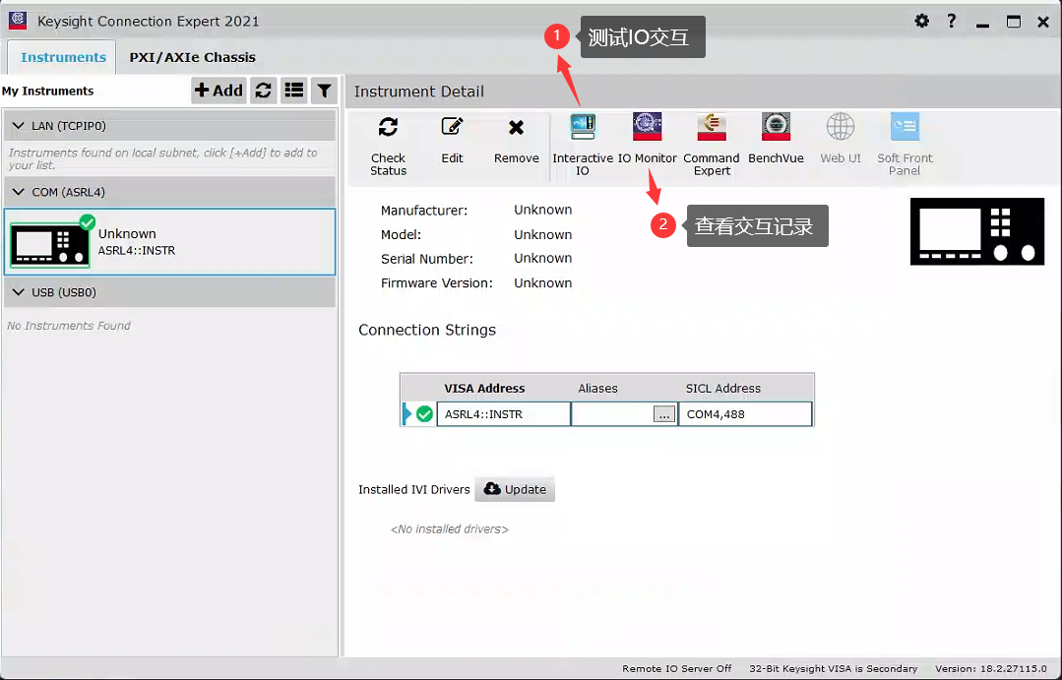1062x680 pixels.
Task: Remove the selected instrument
Action: tap(516, 140)
